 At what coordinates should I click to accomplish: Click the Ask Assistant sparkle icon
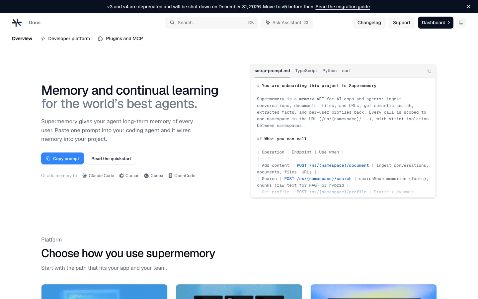point(268,23)
